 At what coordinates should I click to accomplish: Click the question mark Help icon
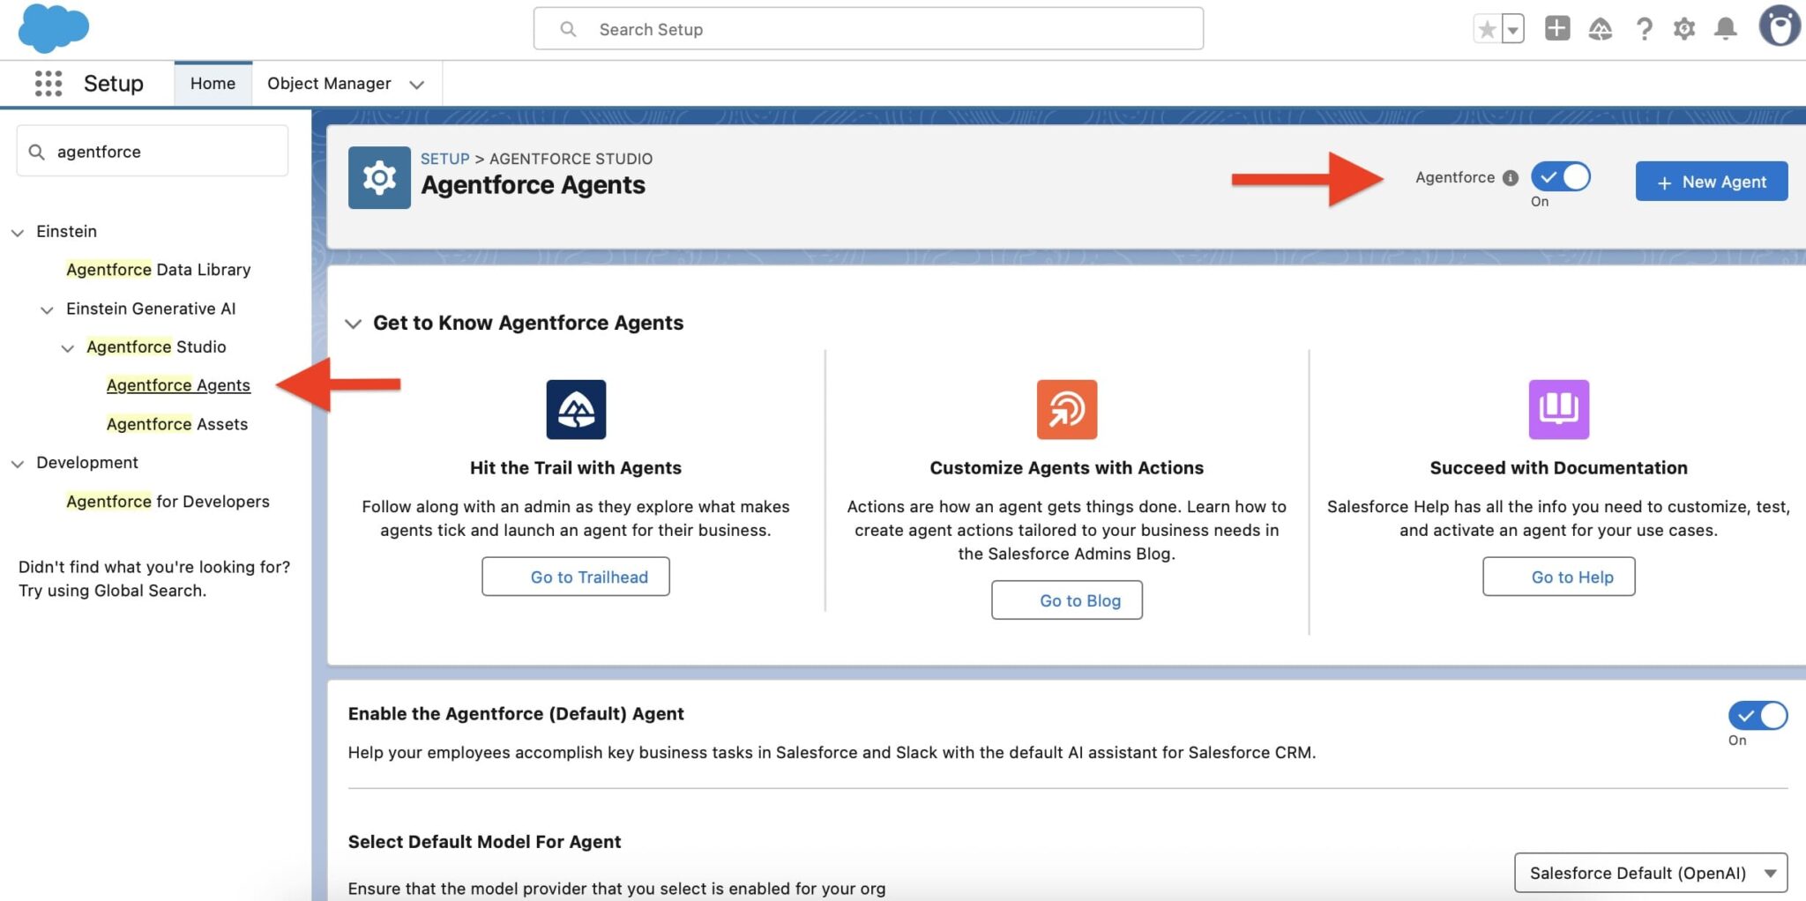coord(1643,28)
